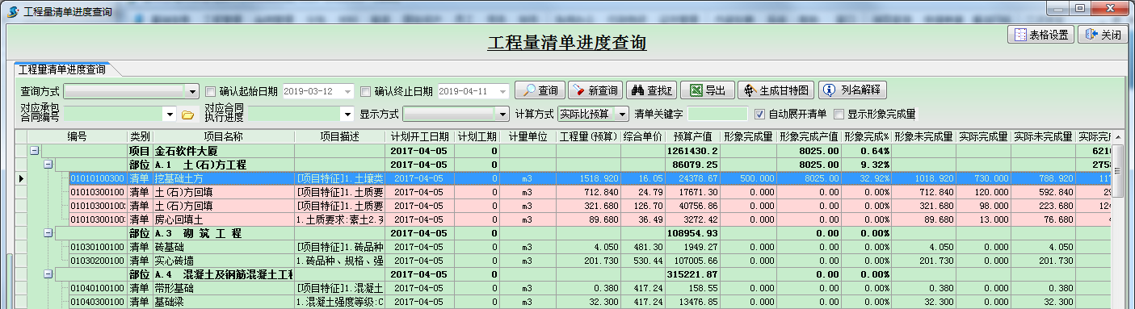
Task: Click code 01010100300 in selected row
Action: pyautogui.click(x=98, y=177)
